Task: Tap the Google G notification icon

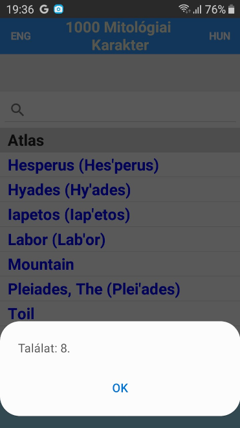Action: click(x=44, y=9)
